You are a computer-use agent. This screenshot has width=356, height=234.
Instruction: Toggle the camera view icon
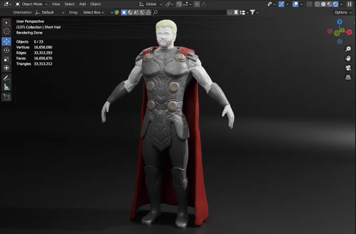(x=348, y=68)
